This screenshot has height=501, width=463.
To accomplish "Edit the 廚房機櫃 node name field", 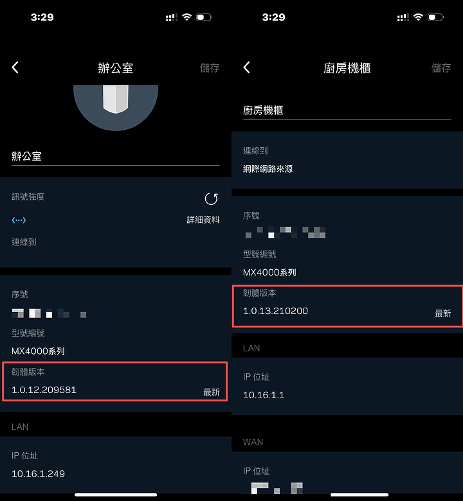I will click(347, 110).
